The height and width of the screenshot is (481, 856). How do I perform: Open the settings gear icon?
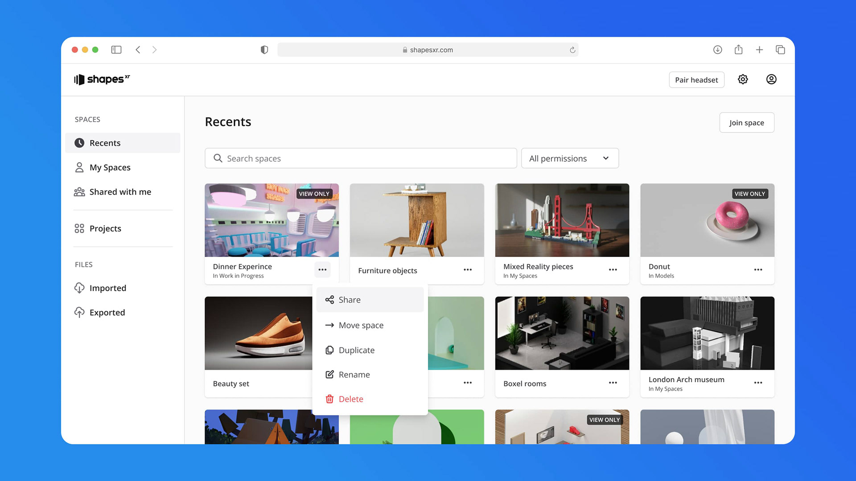(743, 79)
